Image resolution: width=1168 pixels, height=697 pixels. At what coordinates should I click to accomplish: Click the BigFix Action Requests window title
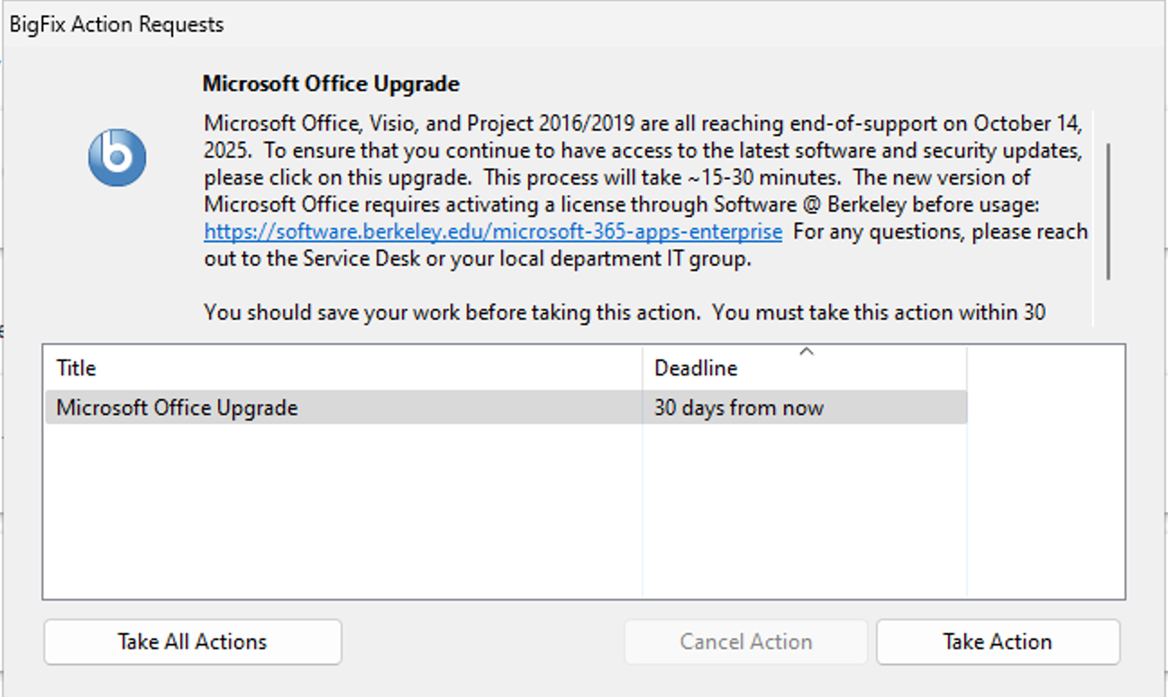[116, 24]
